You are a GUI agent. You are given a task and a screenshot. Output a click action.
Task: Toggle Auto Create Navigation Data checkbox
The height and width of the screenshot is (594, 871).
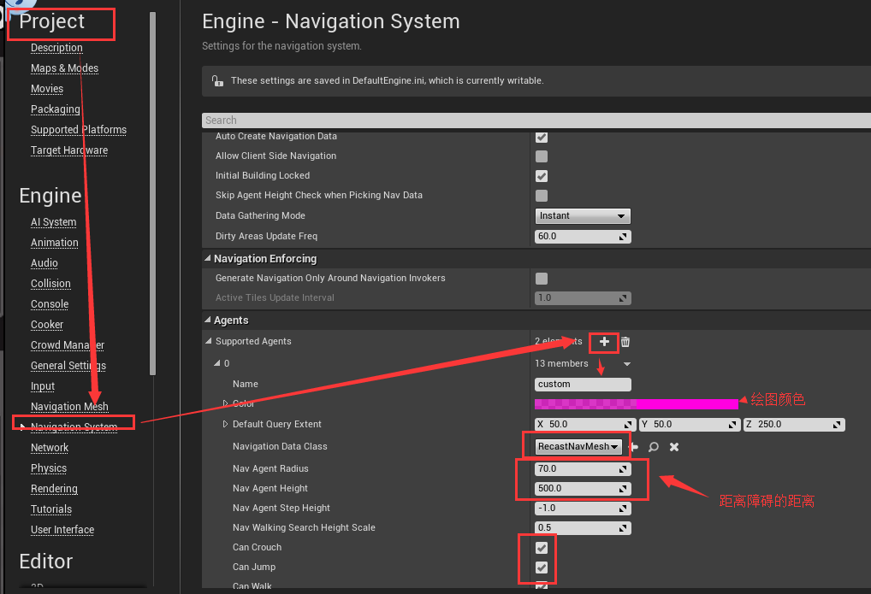[x=542, y=137]
